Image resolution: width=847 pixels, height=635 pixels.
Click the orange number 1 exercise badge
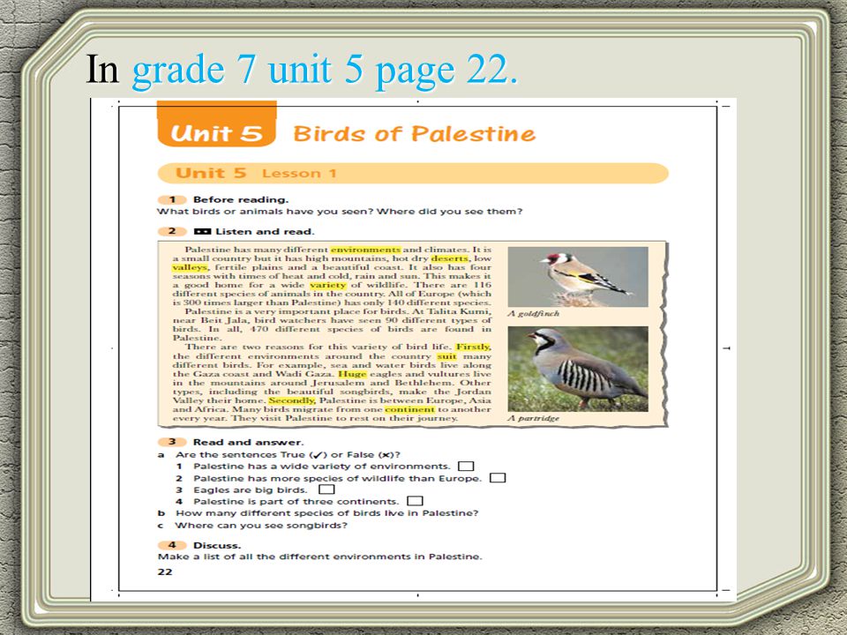172,200
